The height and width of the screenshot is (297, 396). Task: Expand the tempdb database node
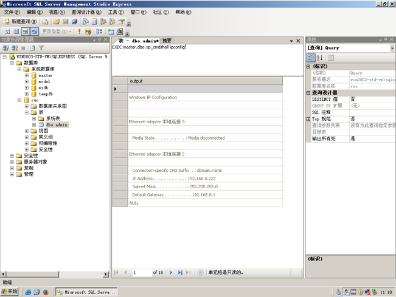[x=27, y=94]
